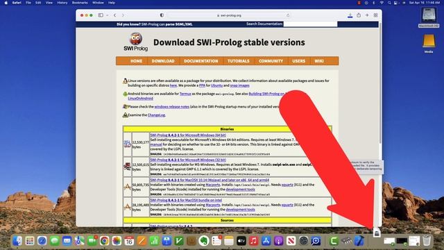Viewport: 444px width, 250px height.
Task: Open the Ubuntu link
Action: [216, 85]
